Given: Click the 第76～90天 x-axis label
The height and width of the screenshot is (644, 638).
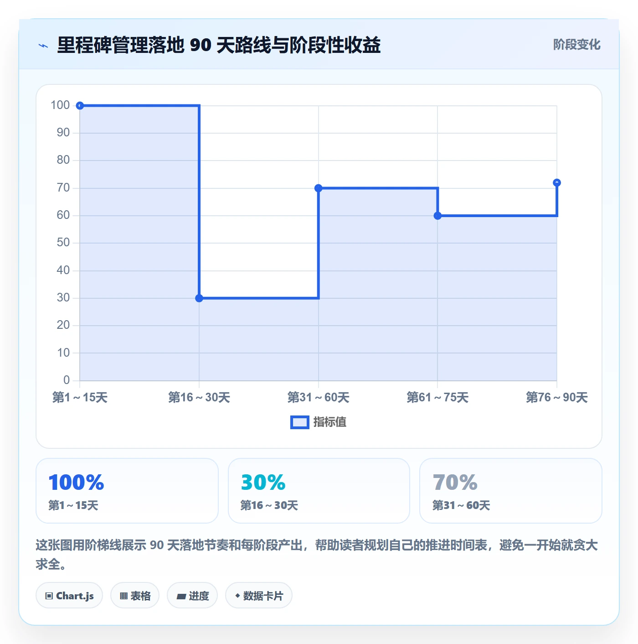Looking at the screenshot, I should pos(557,398).
